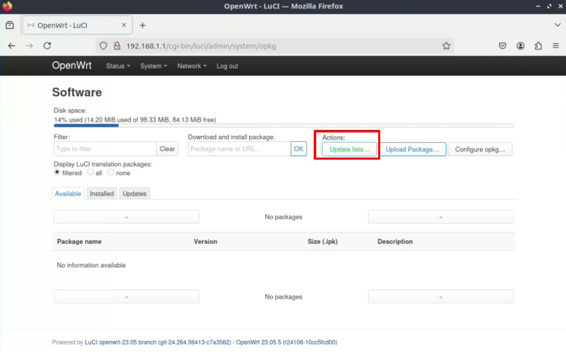Click the Version column header
This screenshot has height=352, width=566.
(x=206, y=241)
